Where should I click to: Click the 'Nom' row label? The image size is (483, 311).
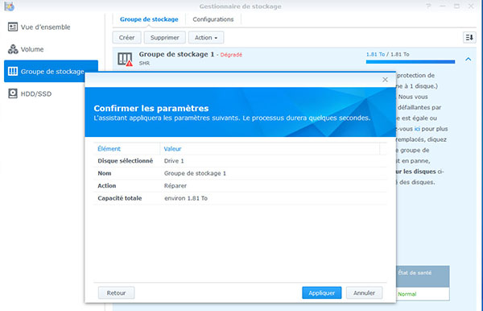point(105,173)
